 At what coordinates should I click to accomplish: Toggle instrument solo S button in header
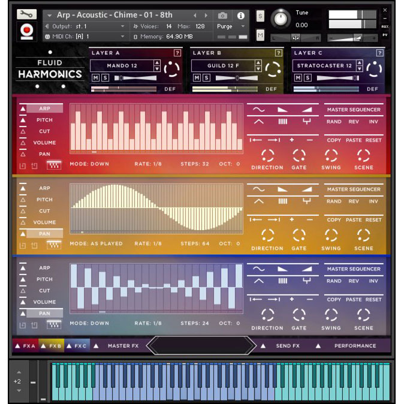point(260,16)
